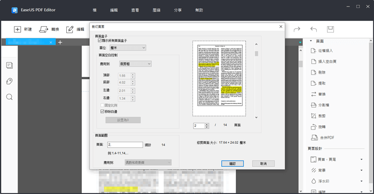This screenshot has height=194, width=374.
Task: Click the Insert blank page icon
Action: point(314,61)
